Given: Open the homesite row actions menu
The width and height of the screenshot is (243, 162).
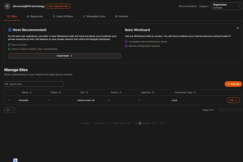Looking at the screenshot, I should click(8, 100).
